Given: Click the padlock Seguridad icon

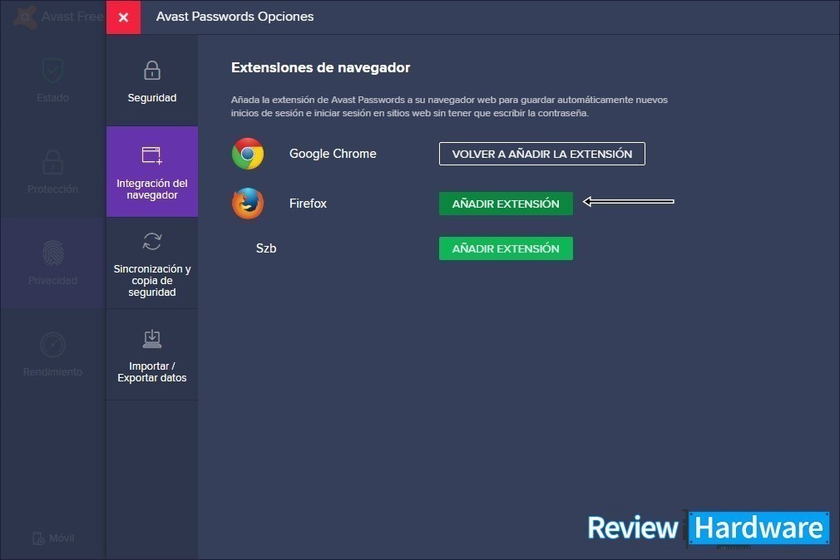Looking at the screenshot, I should [x=152, y=71].
